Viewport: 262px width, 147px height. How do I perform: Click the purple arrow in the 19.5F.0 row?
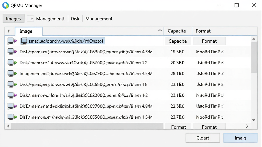point(16,52)
